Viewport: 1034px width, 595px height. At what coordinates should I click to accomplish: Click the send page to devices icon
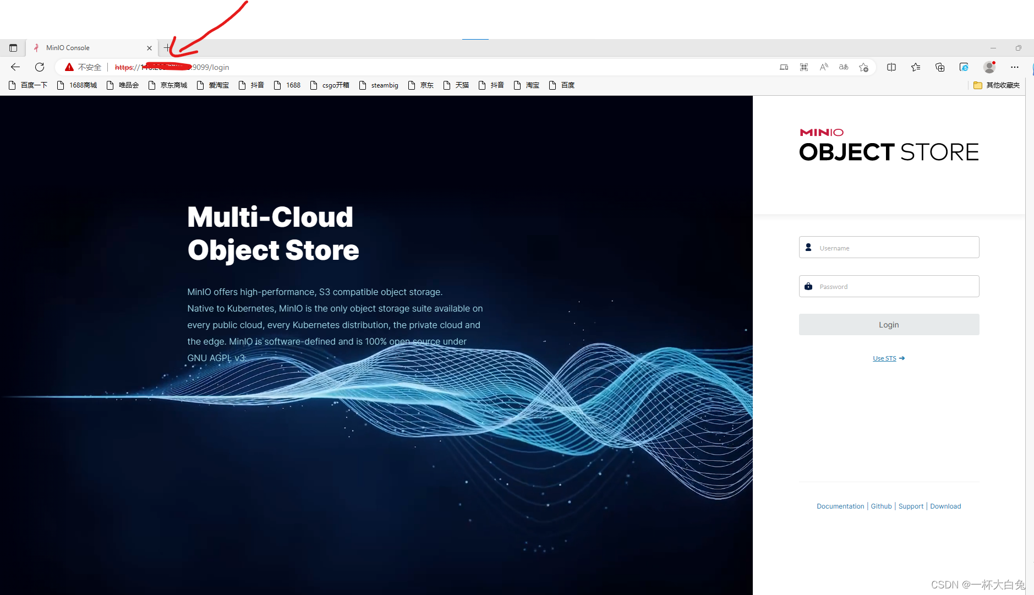point(784,67)
